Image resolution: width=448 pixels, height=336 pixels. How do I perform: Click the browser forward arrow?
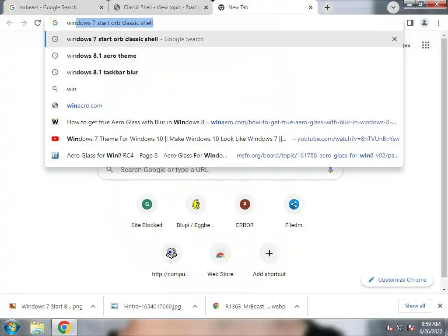[x=24, y=23]
